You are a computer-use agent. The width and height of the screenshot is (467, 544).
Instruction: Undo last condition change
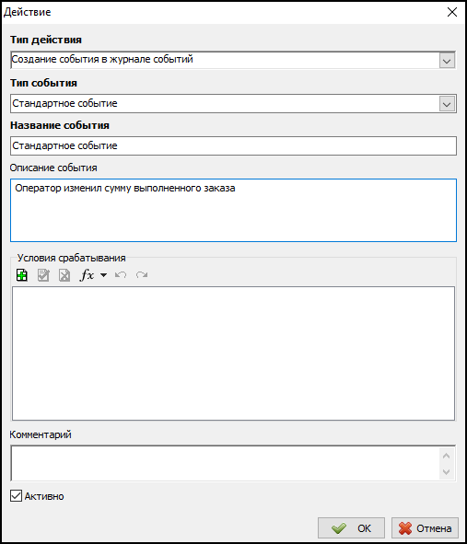(121, 275)
